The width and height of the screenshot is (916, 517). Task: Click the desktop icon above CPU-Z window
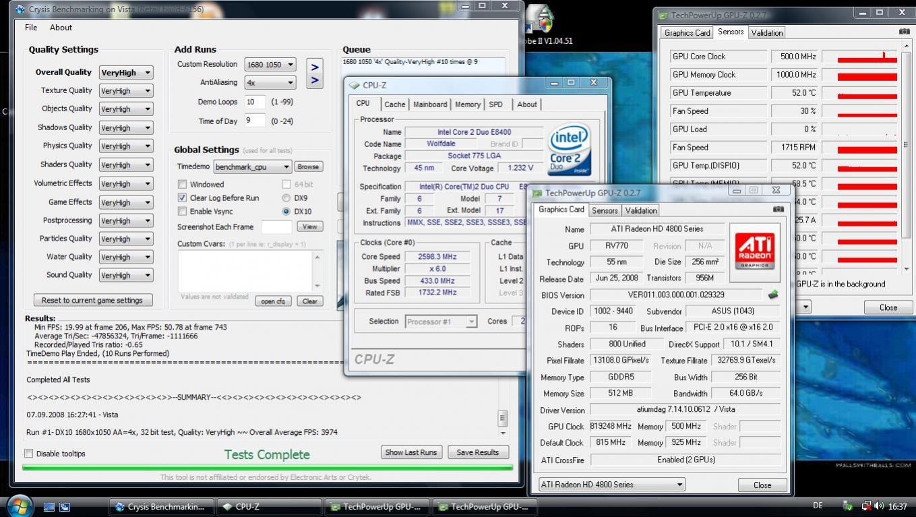coord(542,20)
